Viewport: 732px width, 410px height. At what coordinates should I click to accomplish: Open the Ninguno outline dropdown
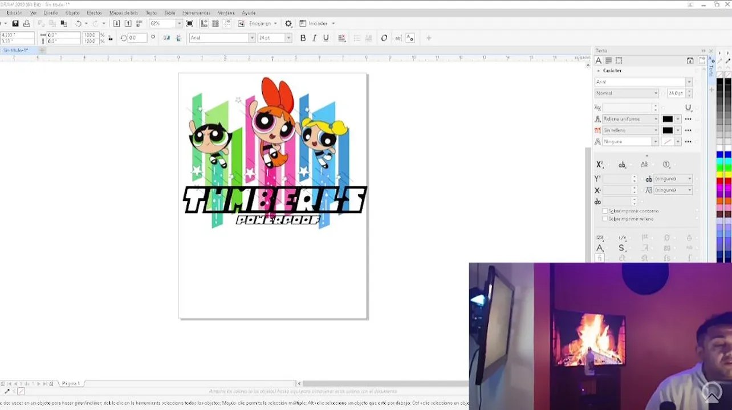pos(656,142)
